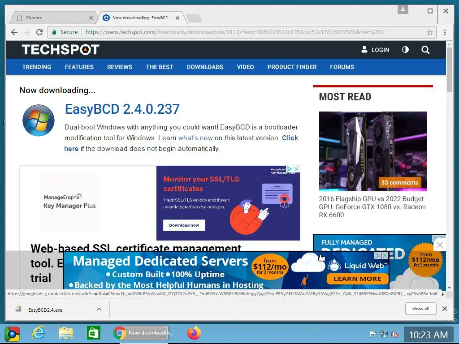459x344 pixels.
Task: Open Windows Store from taskbar
Action: (93, 333)
